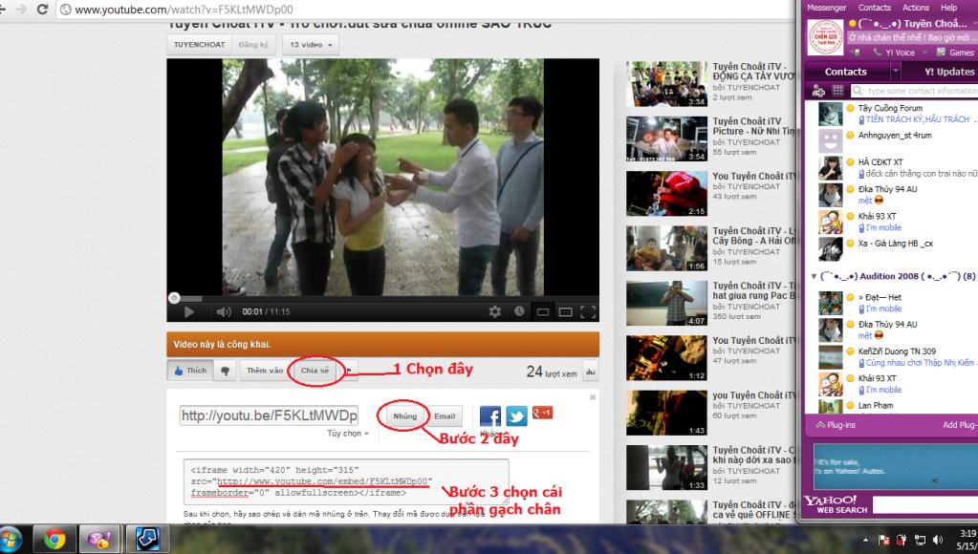Collapse the Audition 2008 contact group
The width and height of the screenshot is (978, 554).
[814, 276]
